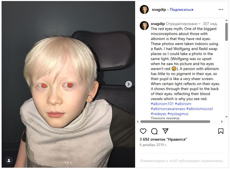
Task: Show tagged people icon on the photo
Action: [9, 160]
